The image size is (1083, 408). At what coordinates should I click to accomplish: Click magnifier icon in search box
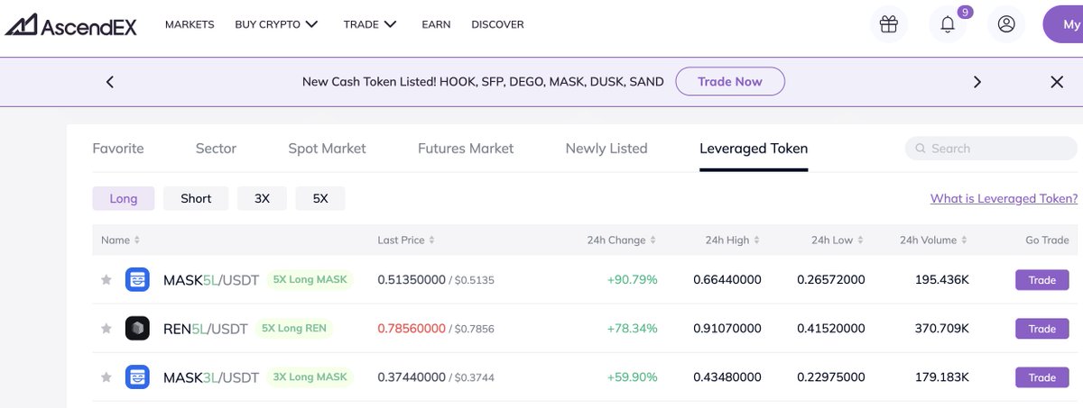(x=921, y=149)
